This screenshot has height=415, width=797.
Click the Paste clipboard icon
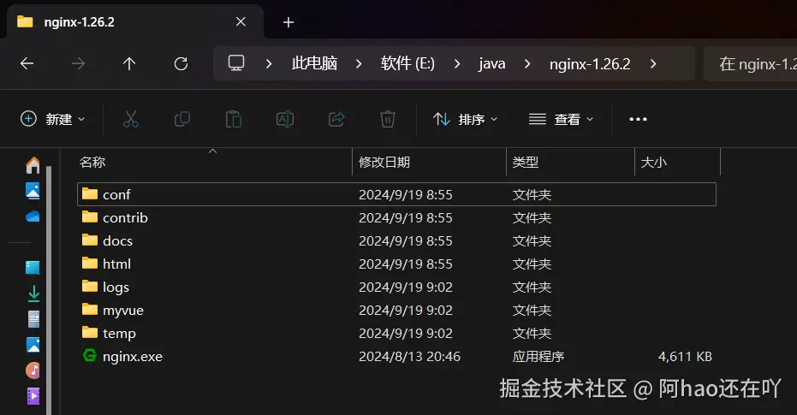click(234, 120)
